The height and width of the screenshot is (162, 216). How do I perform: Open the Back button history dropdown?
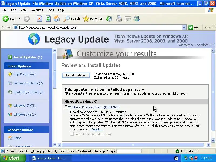click(x=19, y=19)
